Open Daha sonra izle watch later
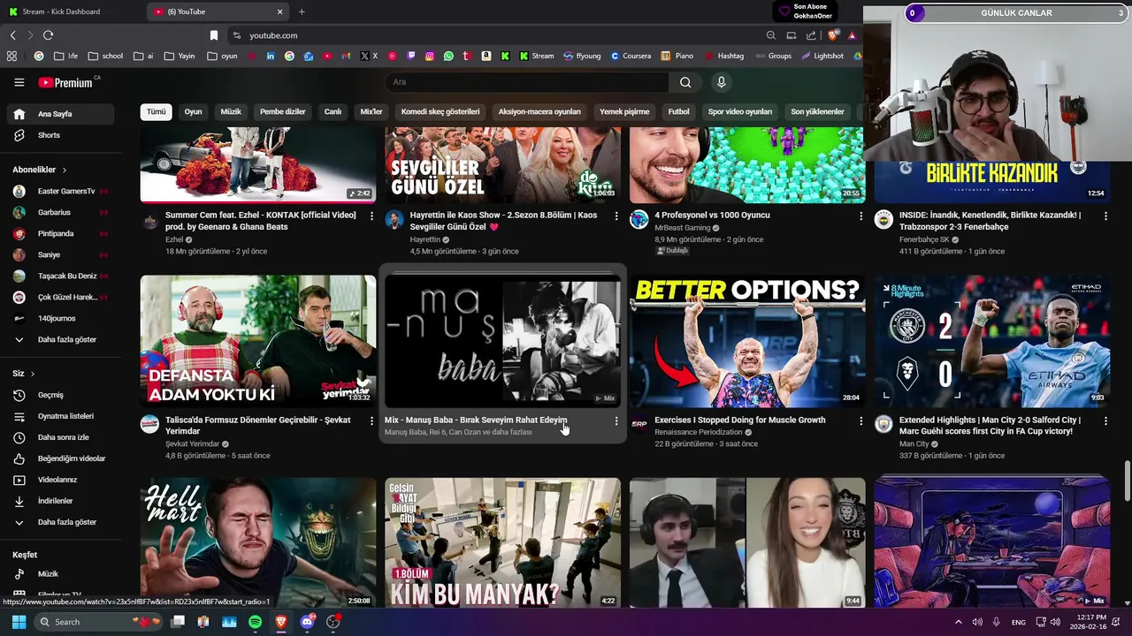Screen dimensions: 1132x636 tap(58, 437)
